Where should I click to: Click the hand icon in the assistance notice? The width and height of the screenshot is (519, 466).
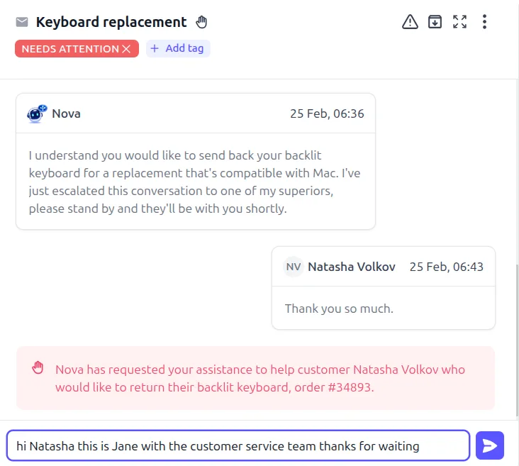click(x=38, y=367)
